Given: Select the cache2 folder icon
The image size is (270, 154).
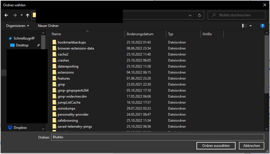Looking at the screenshot, I should click(x=54, y=54).
